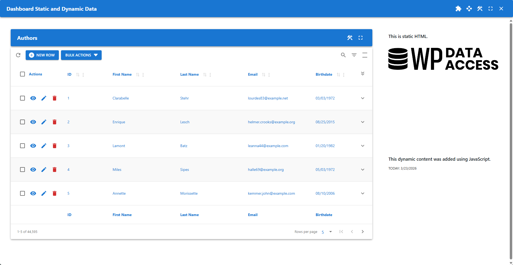
Task: Open rows per page dropdown
Action: (327, 232)
